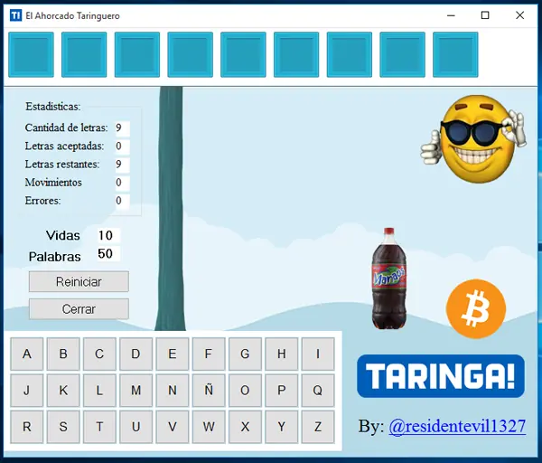
Task: Click the plain N key
Action: (x=173, y=391)
